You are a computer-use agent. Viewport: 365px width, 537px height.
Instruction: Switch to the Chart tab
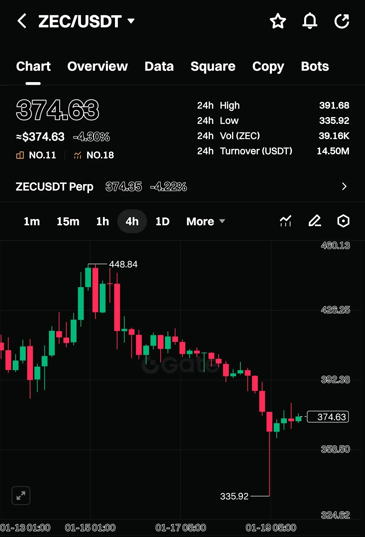tap(33, 66)
